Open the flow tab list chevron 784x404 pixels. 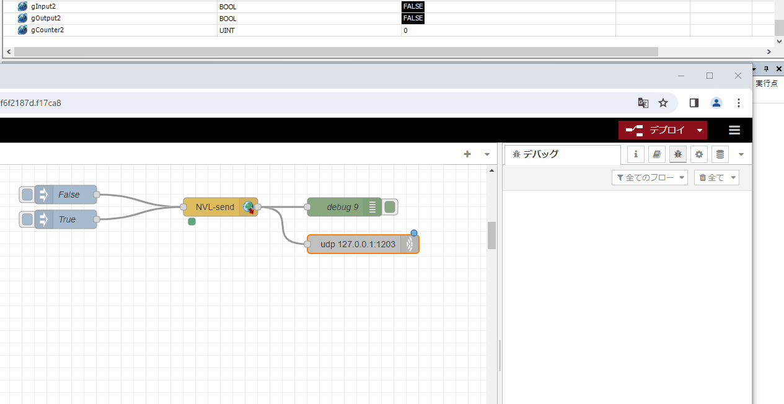point(487,154)
